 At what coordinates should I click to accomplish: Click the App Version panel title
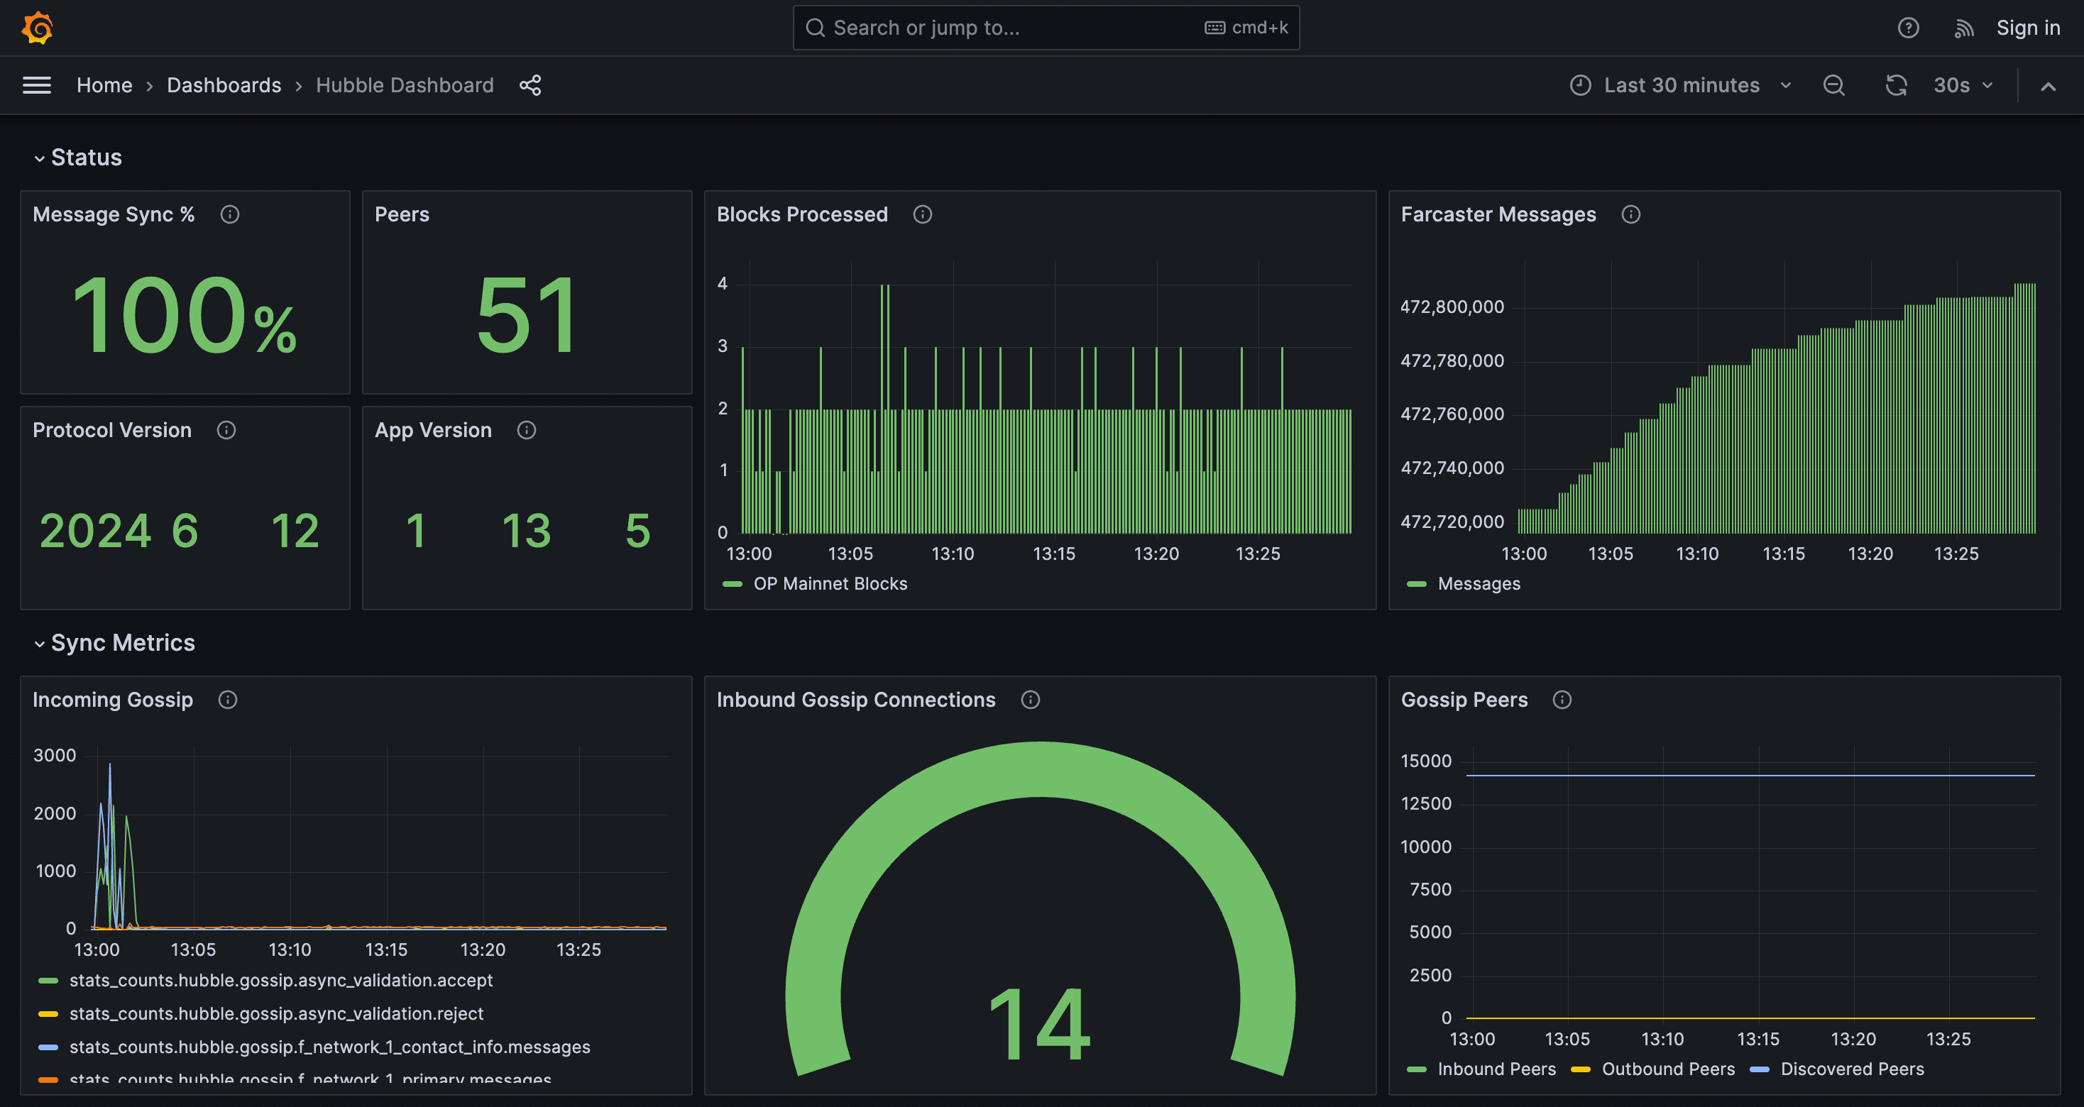[433, 430]
